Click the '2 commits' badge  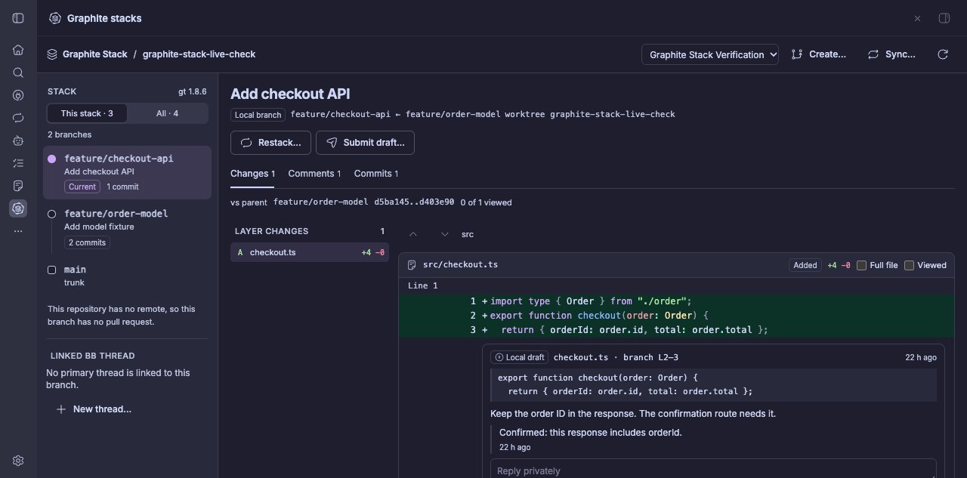tap(87, 242)
